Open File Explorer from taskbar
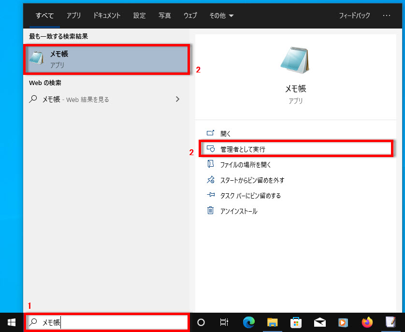Screen dimensions: 405x332 tap(272, 322)
